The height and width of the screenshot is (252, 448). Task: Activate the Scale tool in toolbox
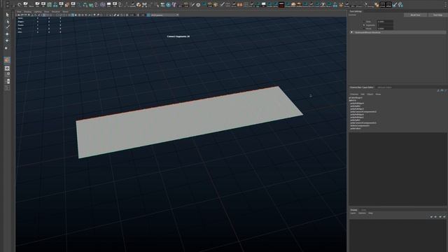click(6, 48)
